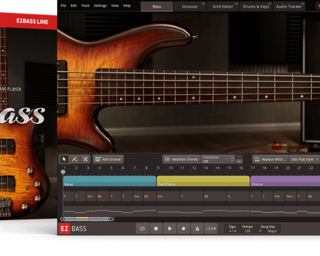
Task: Detach the Drums & Keys tab via its pop-out icon
Action: pyautogui.click(x=269, y=4)
